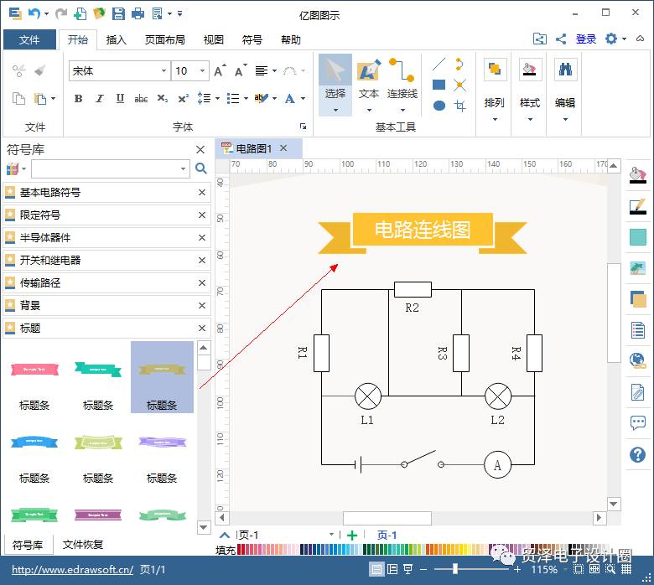Open the font name 宋体 dropdown
Screen dimensions: 654x585
click(x=163, y=71)
